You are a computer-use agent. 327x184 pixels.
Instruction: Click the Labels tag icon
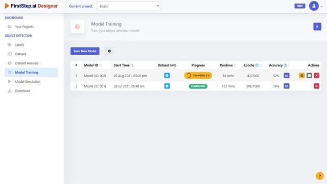click(x=10, y=44)
